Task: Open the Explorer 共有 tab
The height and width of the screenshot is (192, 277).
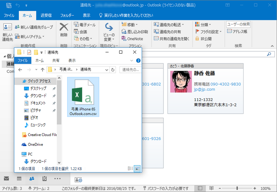Action: (x=56, y=60)
